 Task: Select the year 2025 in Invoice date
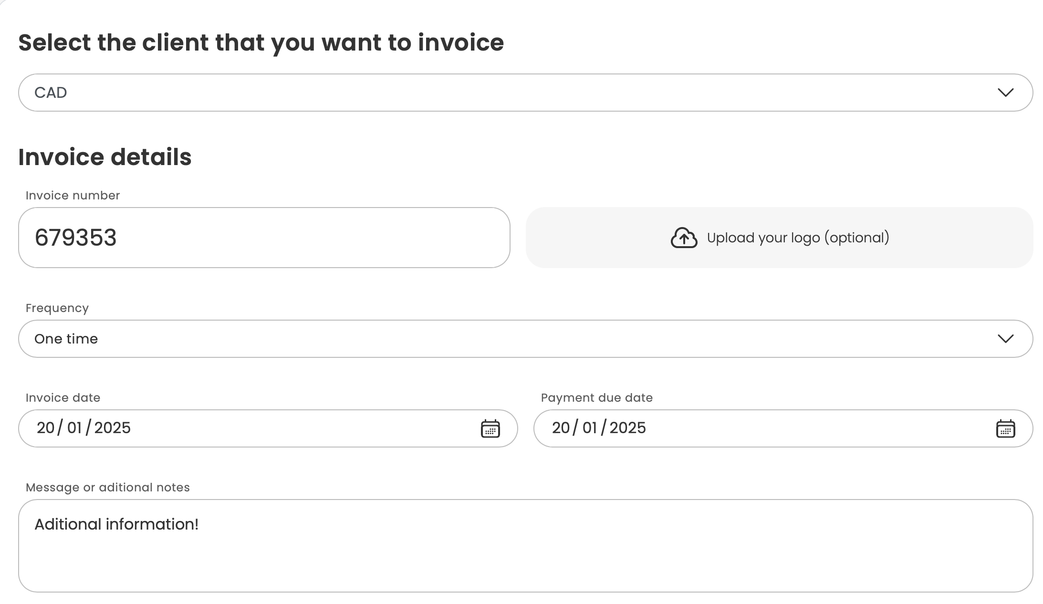click(x=113, y=428)
